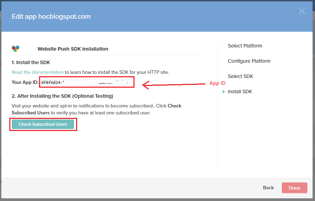Click the arrow marker beside Install SDK
The image size is (315, 201).
pos(224,91)
